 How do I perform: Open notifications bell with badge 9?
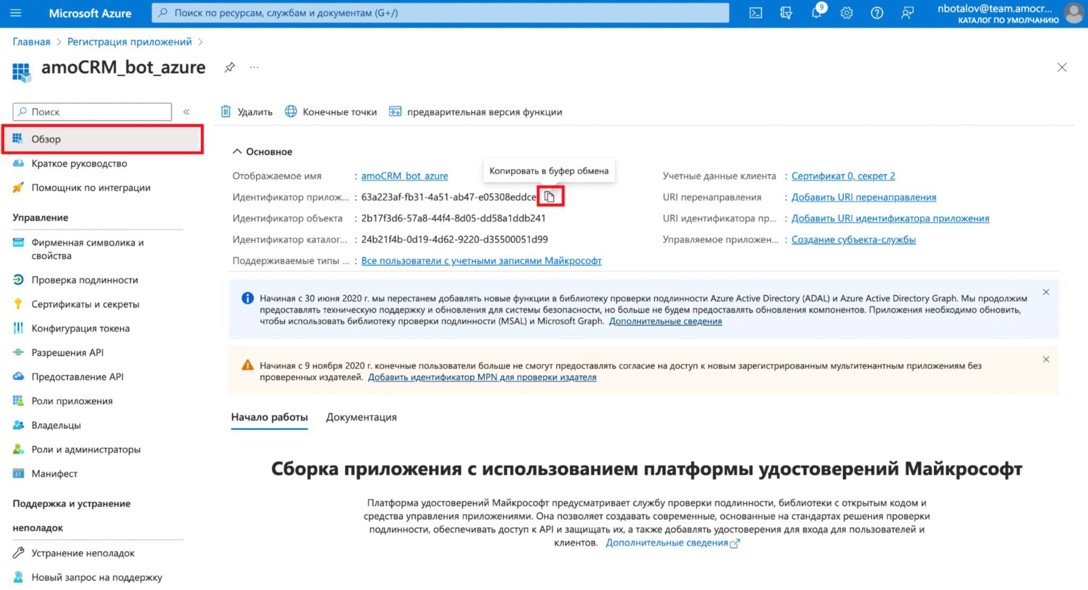click(817, 12)
